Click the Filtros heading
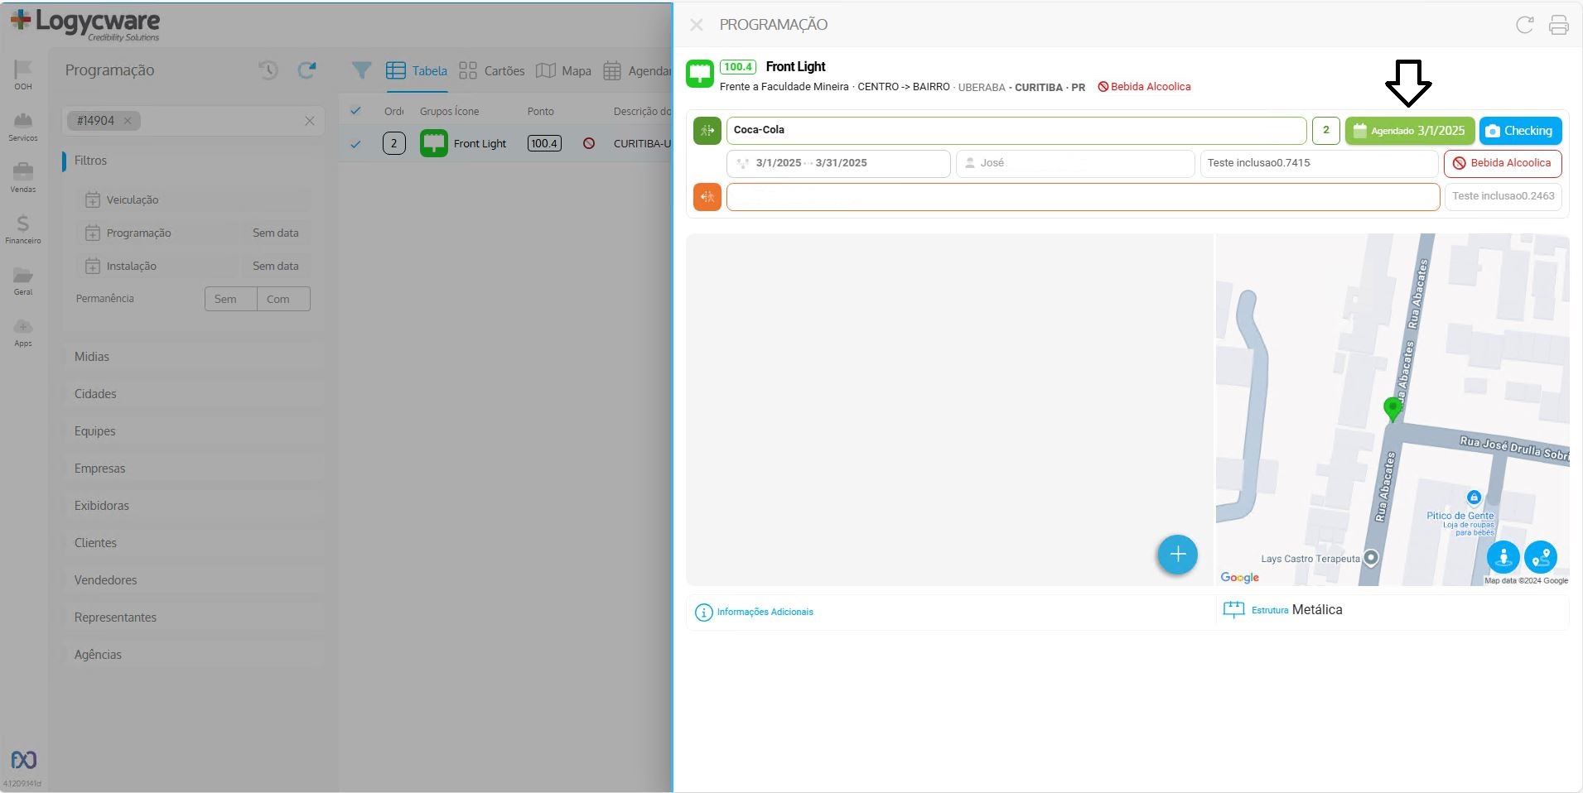The width and height of the screenshot is (1583, 793). click(x=90, y=161)
